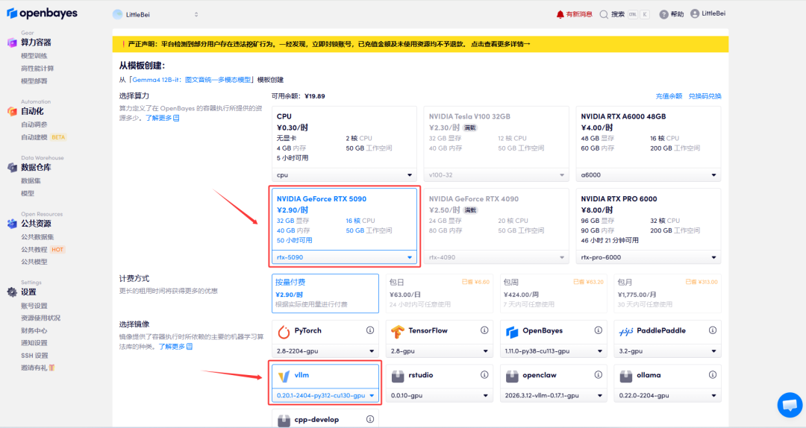Open PyTorch version 2.8-2204-gpu dropdown
The image size is (806, 428).
(x=325, y=351)
